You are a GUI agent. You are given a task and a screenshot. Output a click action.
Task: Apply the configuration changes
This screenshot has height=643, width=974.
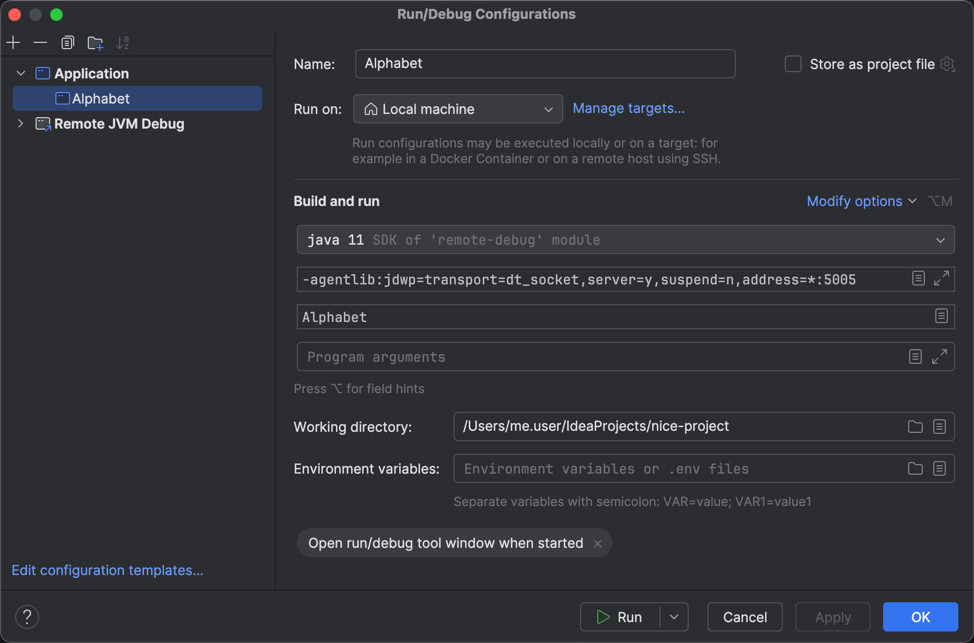coord(832,617)
